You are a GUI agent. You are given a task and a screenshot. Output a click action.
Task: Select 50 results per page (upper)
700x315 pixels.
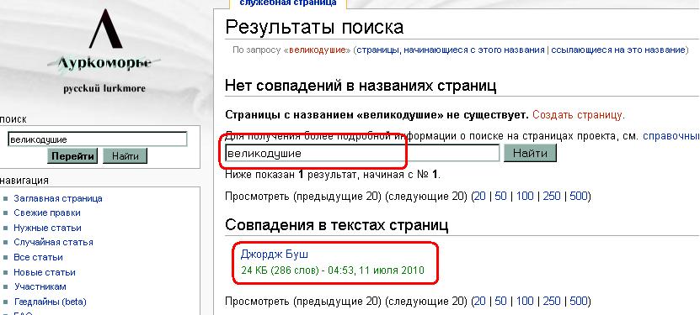click(x=501, y=196)
